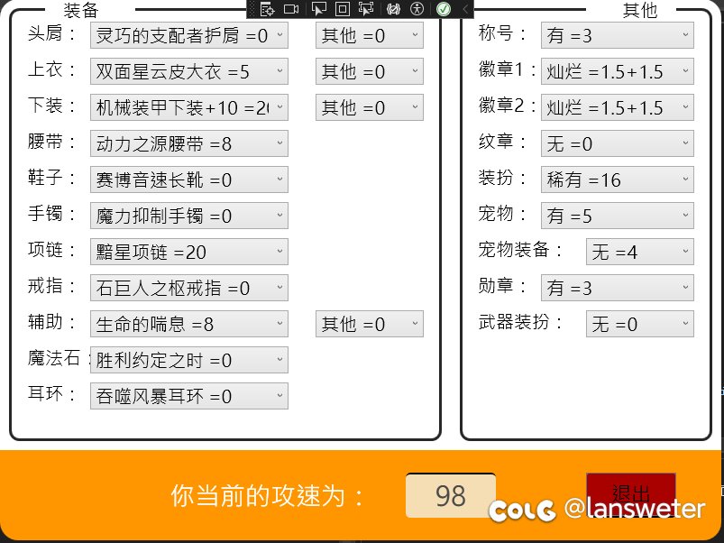
Task: Click the Hot Reload braces icon
Action: pos(393,9)
